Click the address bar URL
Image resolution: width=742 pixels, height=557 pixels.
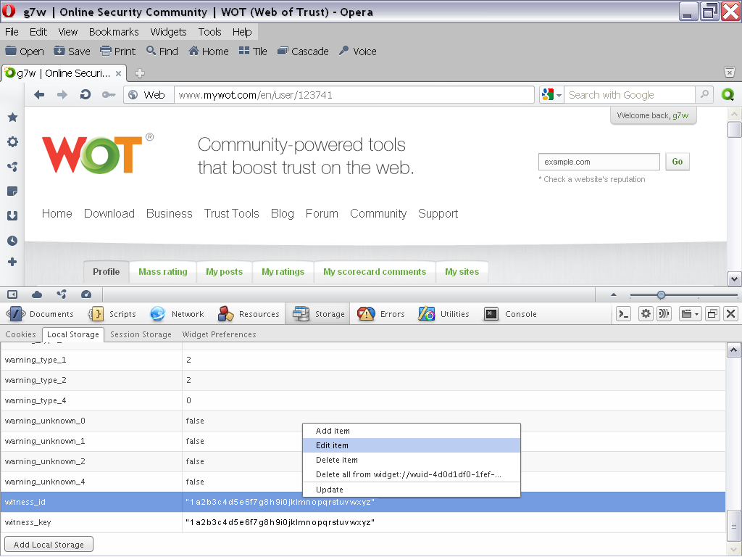click(354, 95)
